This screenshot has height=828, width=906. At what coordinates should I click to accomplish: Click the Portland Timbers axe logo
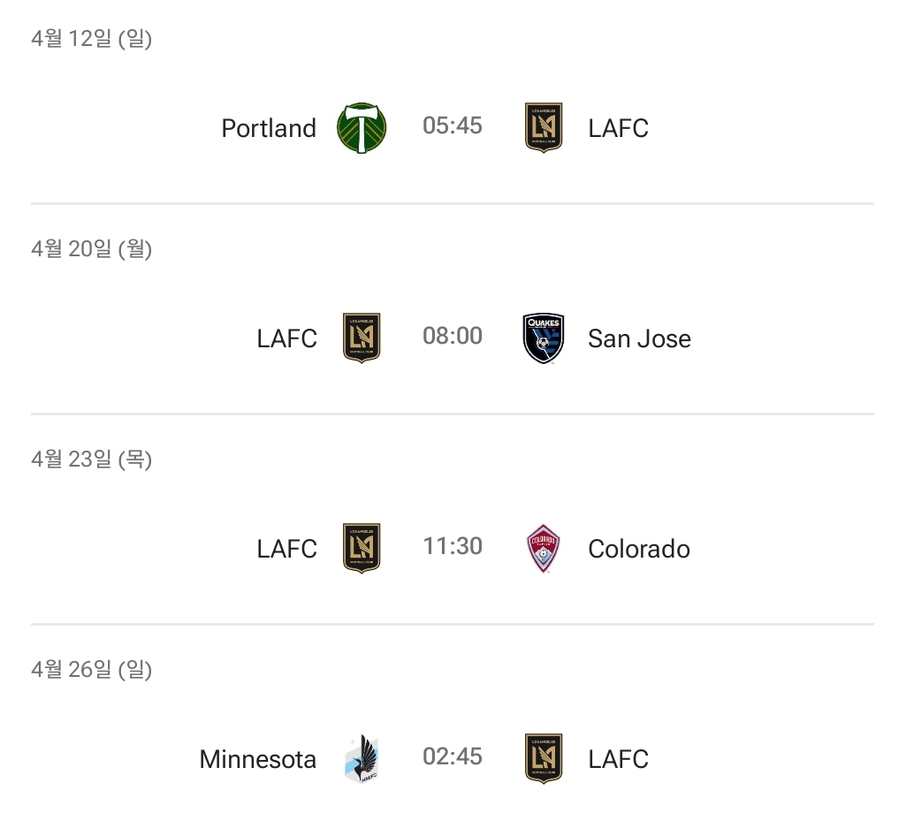pos(362,128)
